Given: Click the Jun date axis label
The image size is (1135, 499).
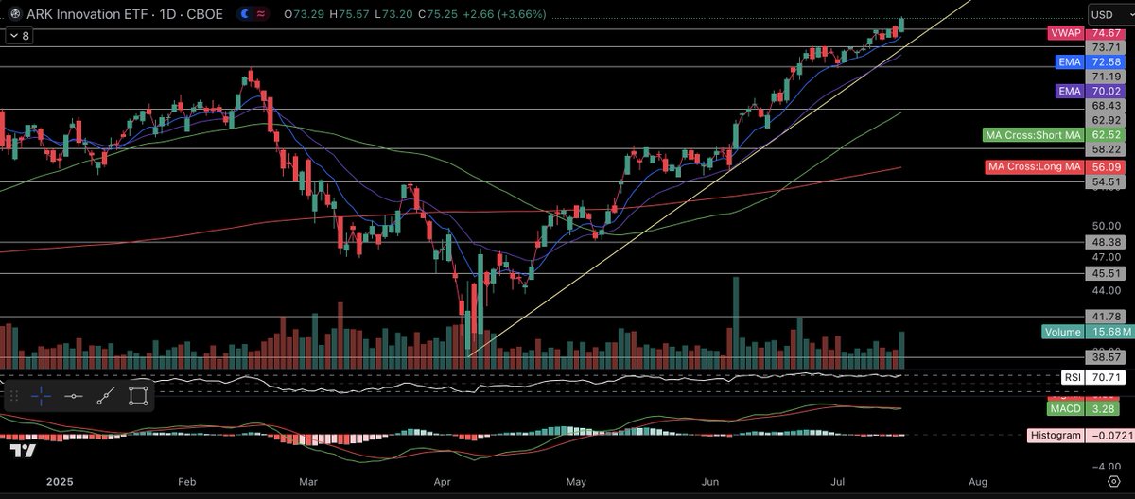Looking at the screenshot, I should (708, 480).
